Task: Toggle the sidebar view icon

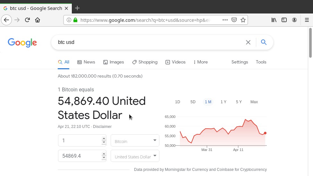Action: pos(284,20)
